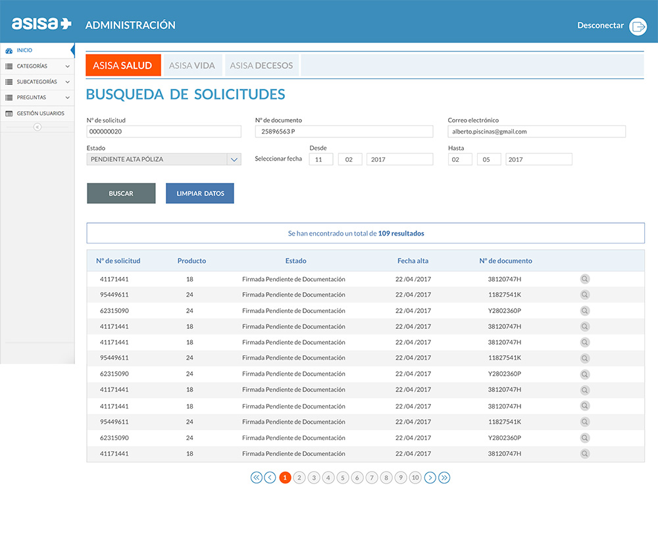658x548 pixels.
Task: Collapse the sidebar with the chevron handle
Action: tap(37, 127)
